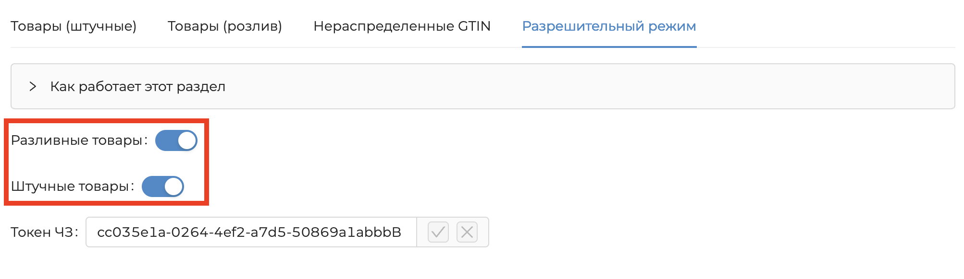The width and height of the screenshot is (964, 279).
Task: Click the white knob of Штучные товары switch
Action: (x=173, y=186)
